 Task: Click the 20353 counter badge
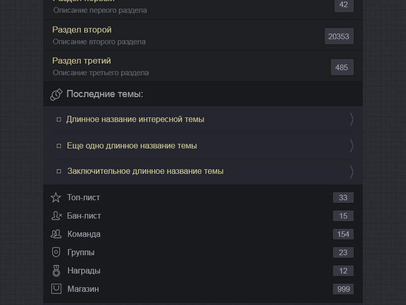[x=339, y=37]
